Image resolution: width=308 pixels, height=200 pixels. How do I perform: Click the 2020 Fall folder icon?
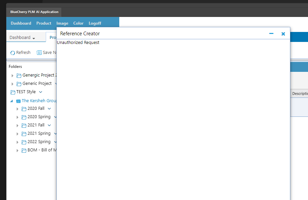pyautogui.click(x=24, y=108)
